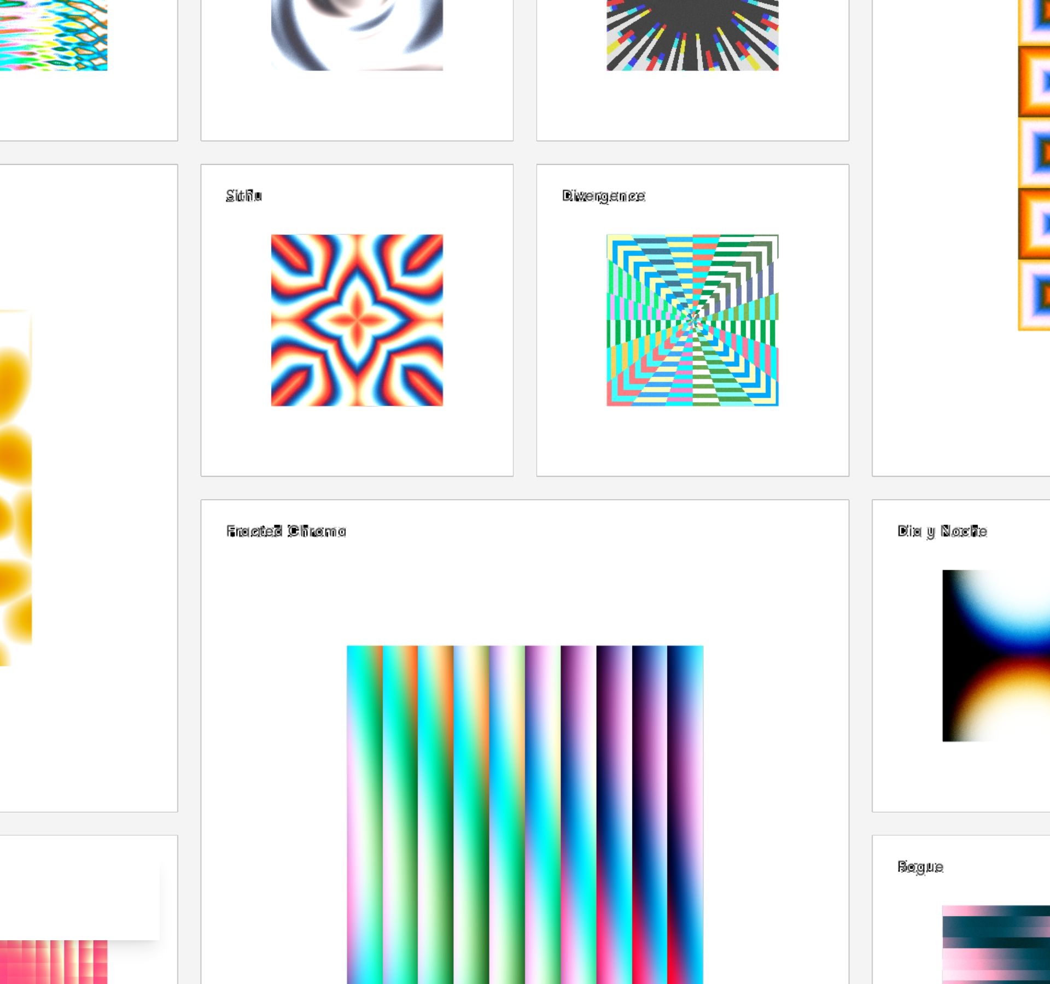Click the Bogue title text
The image size is (1050, 984).
[920, 867]
